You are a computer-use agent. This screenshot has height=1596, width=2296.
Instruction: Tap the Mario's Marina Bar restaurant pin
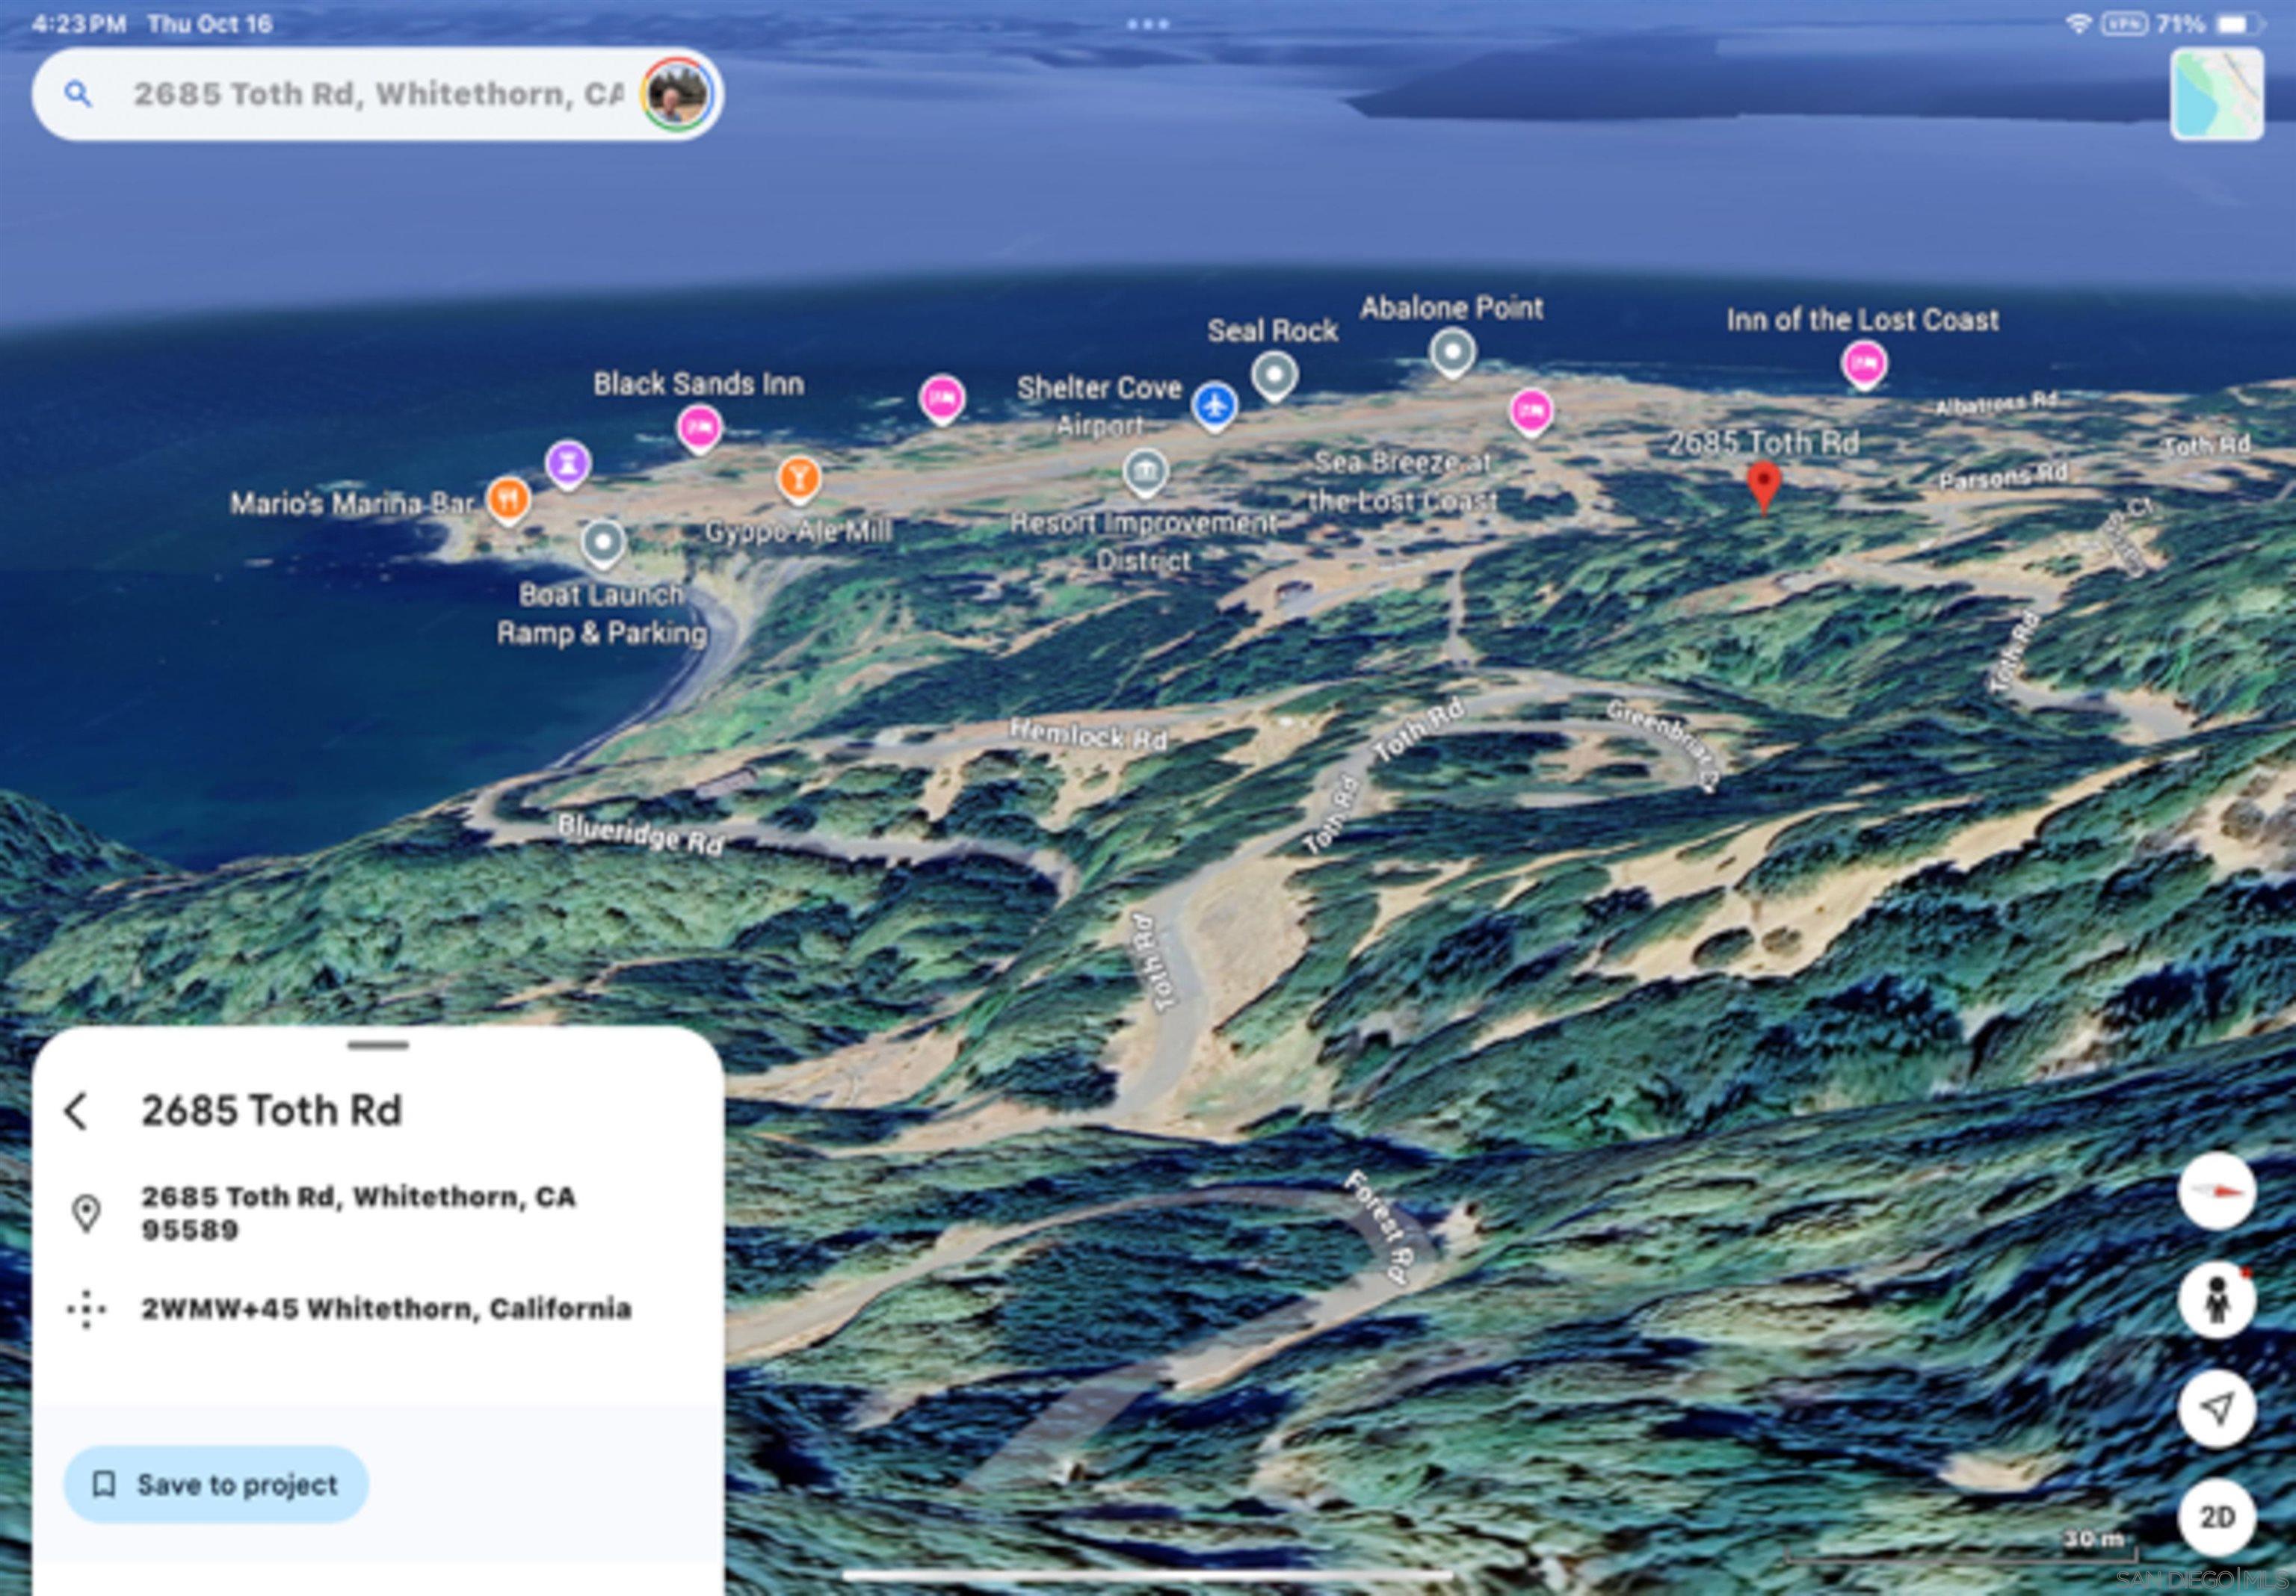(508, 497)
